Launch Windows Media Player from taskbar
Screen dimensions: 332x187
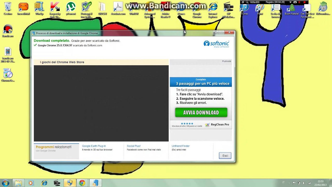pyautogui.click(x=31, y=183)
